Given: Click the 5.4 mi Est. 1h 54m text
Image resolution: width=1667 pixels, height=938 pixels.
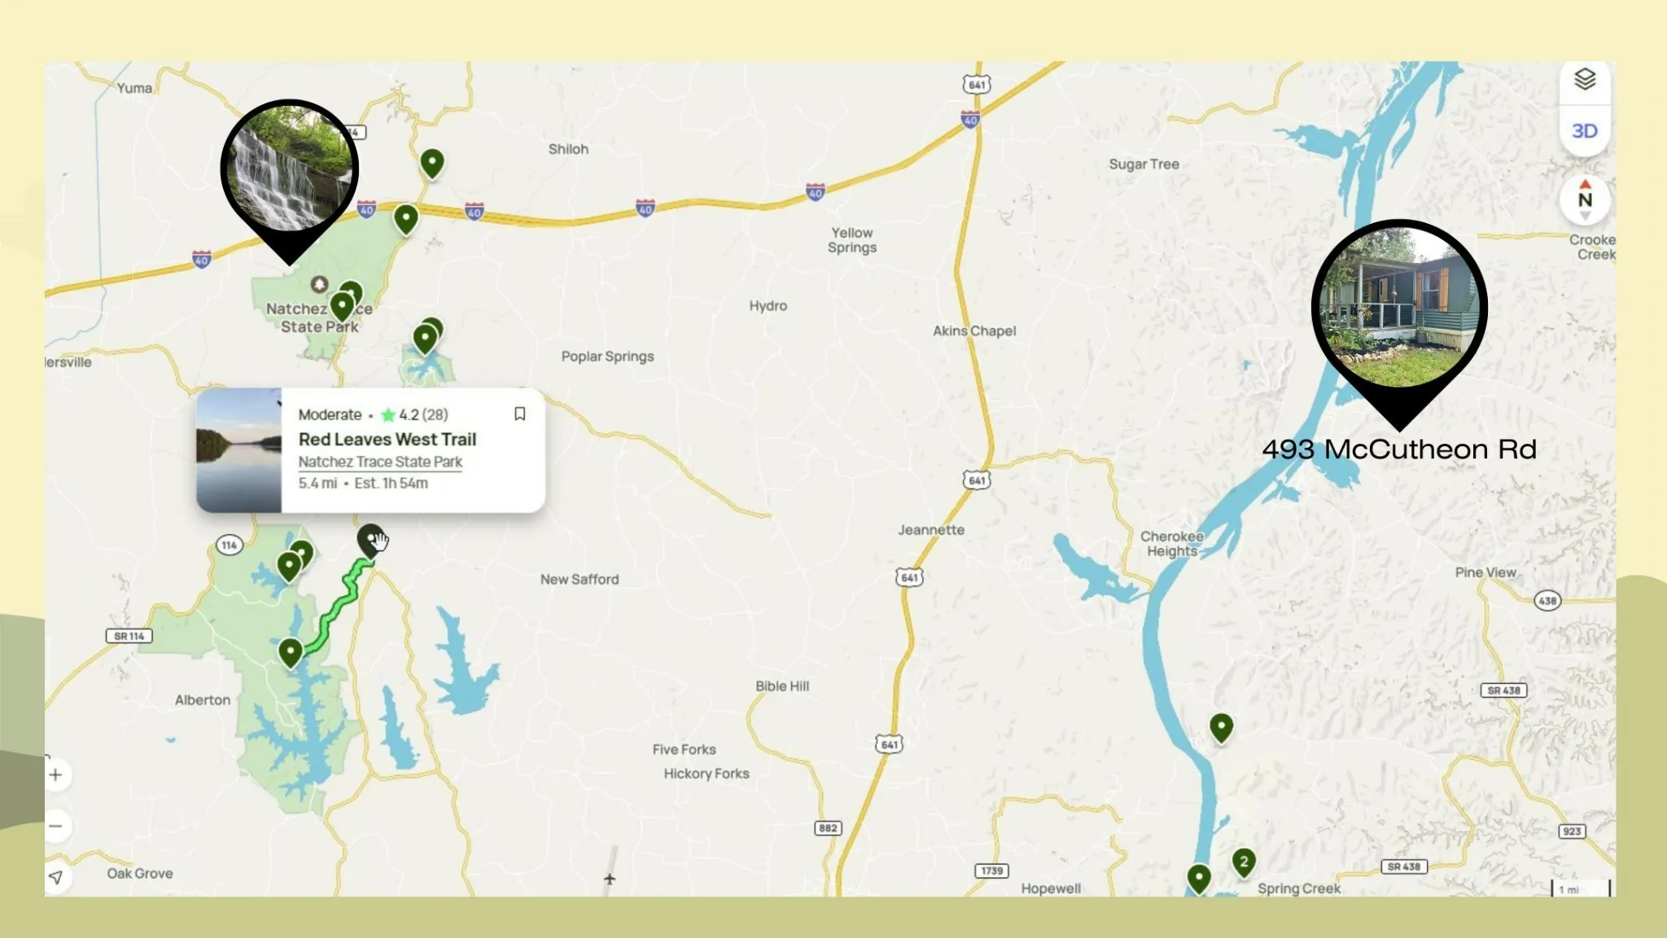Looking at the screenshot, I should point(363,483).
